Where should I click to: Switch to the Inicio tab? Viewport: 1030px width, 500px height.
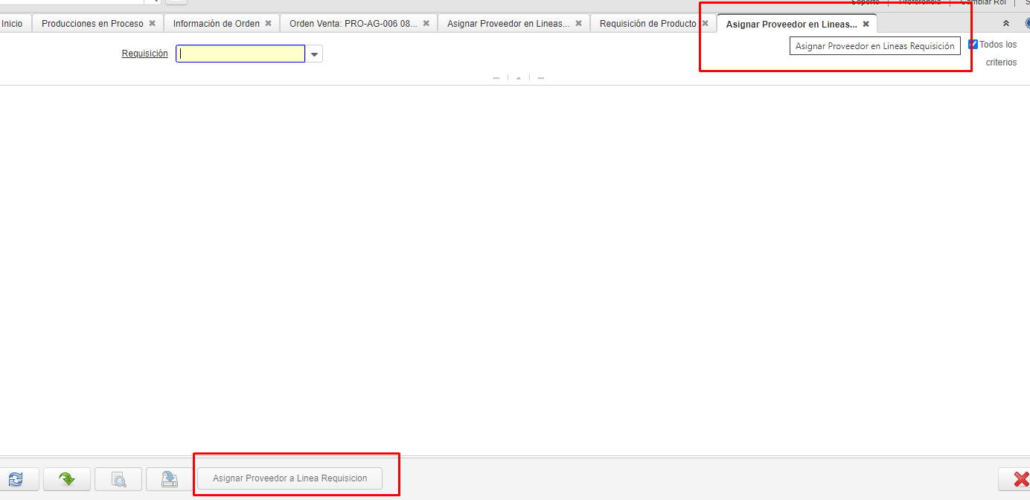tap(13, 24)
